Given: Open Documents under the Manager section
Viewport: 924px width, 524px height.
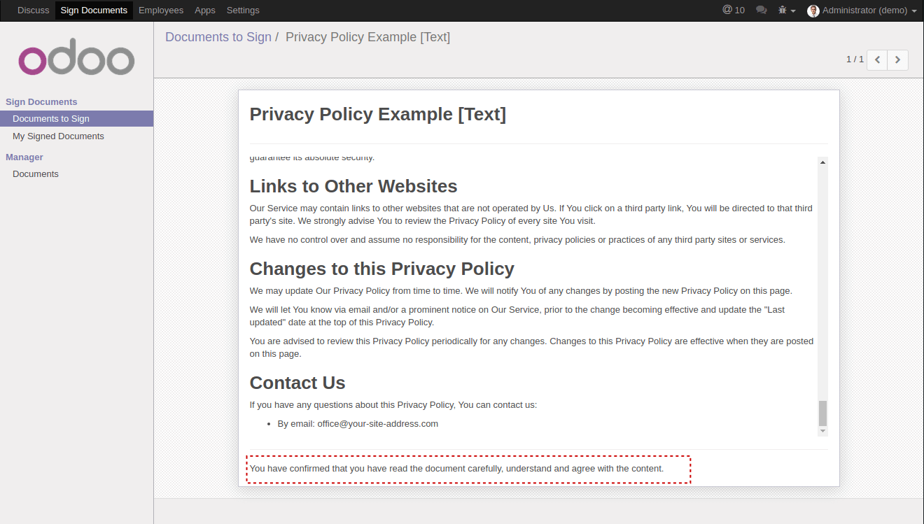Looking at the screenshot, I should click(x=36, y=174).
